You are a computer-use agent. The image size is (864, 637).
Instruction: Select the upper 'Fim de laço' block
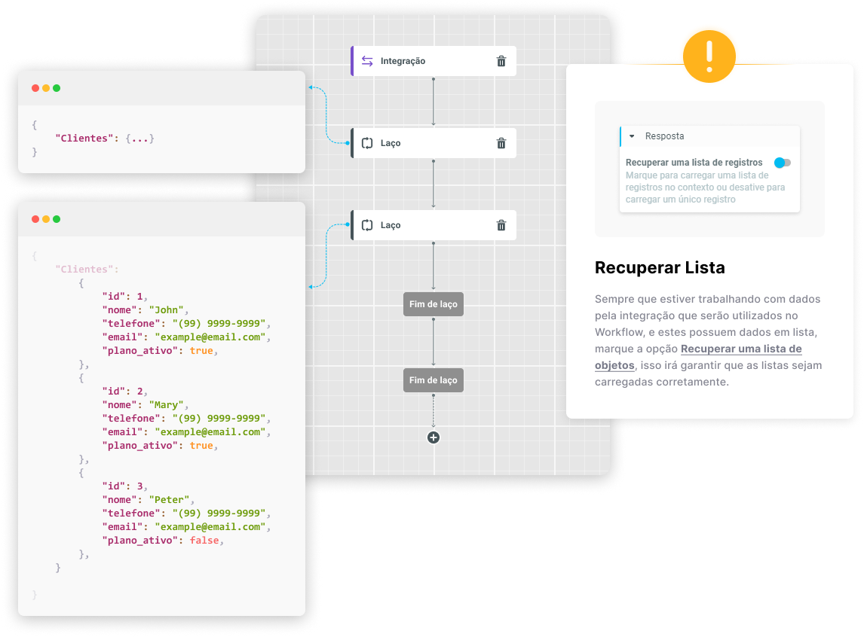434,304
